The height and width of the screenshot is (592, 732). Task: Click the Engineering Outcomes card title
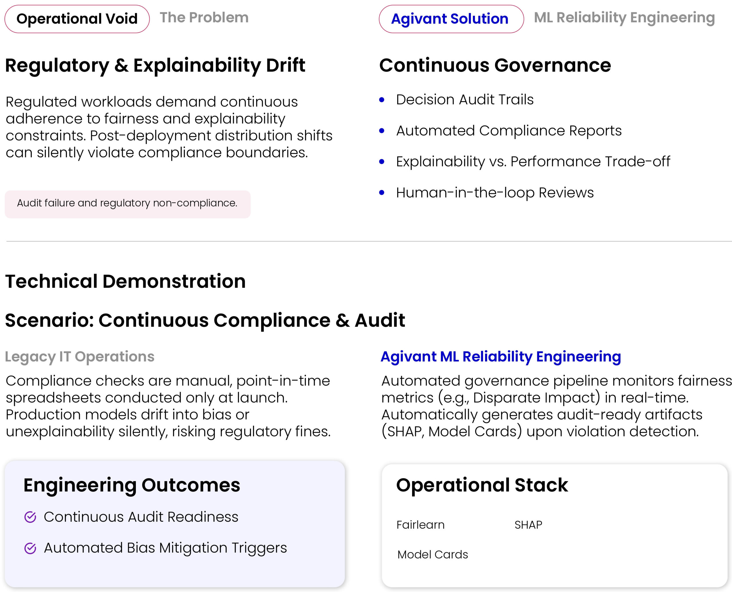point(132,485)
